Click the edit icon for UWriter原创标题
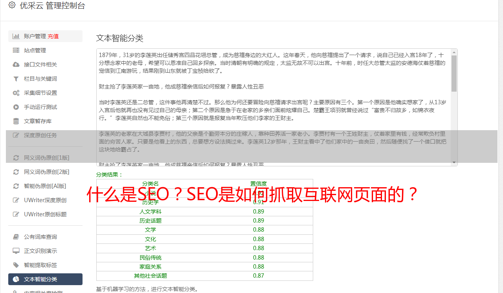This screenshot has height=293, width=503. (x=16, y=214)
